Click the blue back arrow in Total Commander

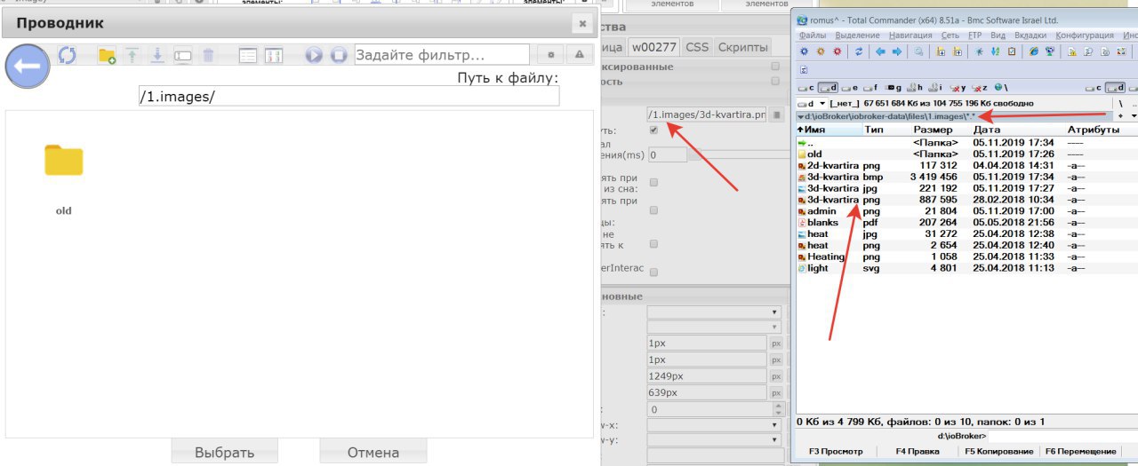[x=881, y=51]
